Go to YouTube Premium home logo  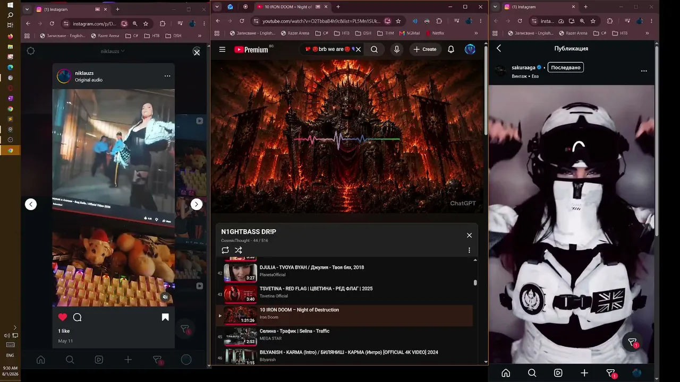click(x=251, y=49)
